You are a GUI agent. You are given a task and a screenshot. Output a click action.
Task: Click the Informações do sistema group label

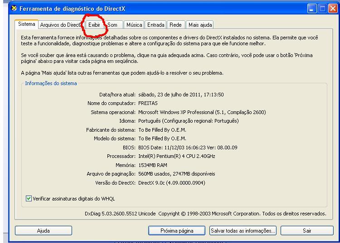51,83
